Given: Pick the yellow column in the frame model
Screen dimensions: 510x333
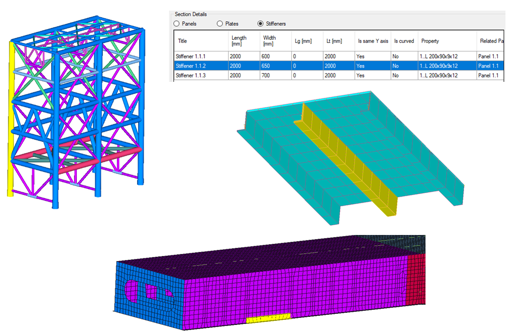Looking at the screenshot, I should tap(11, 119).
